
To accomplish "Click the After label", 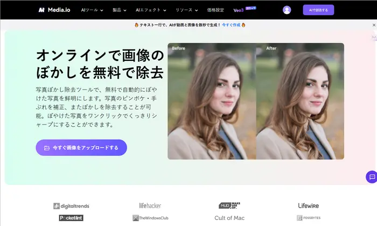I will pyautogui.click(x=271, y=48).
